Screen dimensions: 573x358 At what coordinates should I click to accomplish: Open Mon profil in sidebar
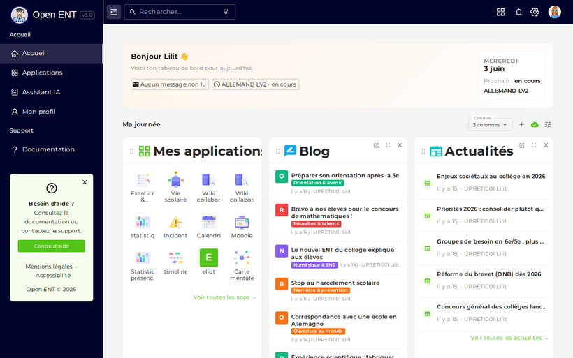point(51,112)
